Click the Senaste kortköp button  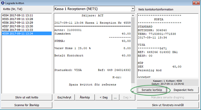coord(152,90)
